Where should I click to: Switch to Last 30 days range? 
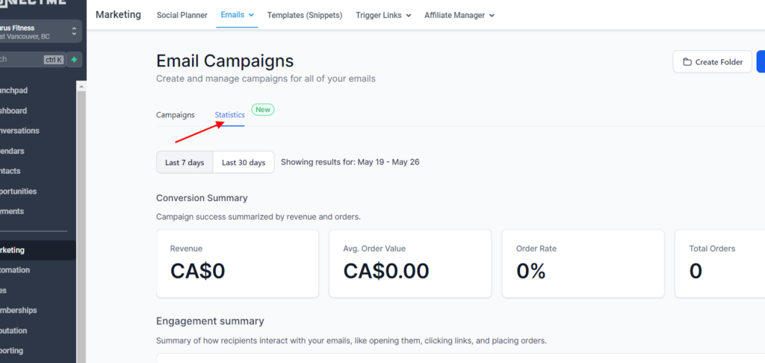(244, 163)
